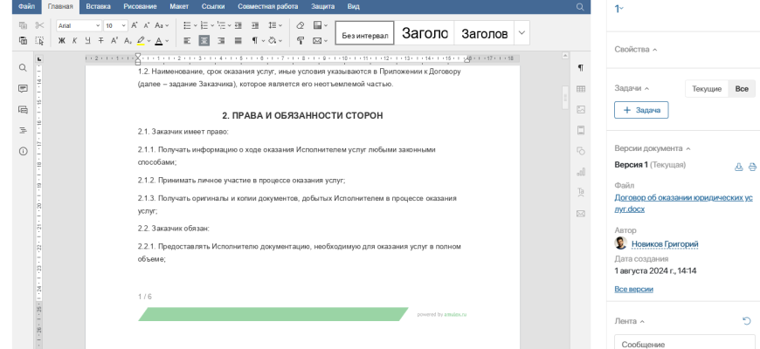This screenshot has height=349, width=760.
Task: Open the Все версии link
Action: coord(633,289)
